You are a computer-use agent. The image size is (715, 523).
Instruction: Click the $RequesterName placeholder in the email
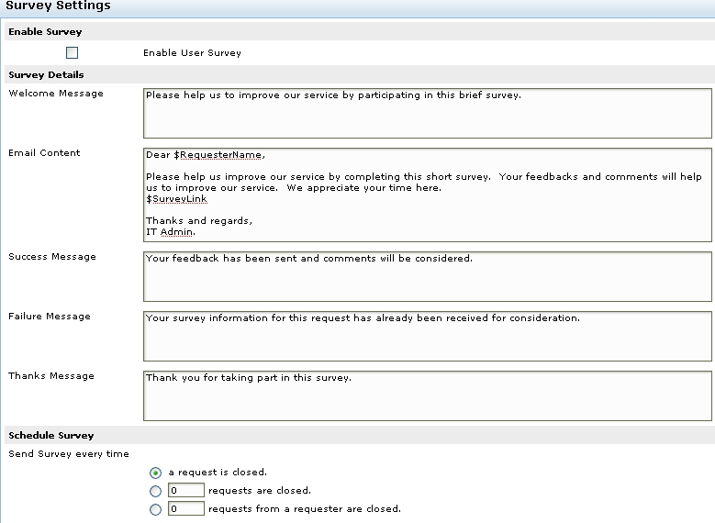click(x=218, y=155)
